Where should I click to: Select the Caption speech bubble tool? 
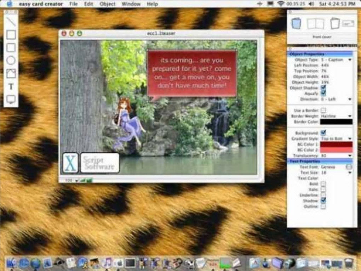(11, 99)
